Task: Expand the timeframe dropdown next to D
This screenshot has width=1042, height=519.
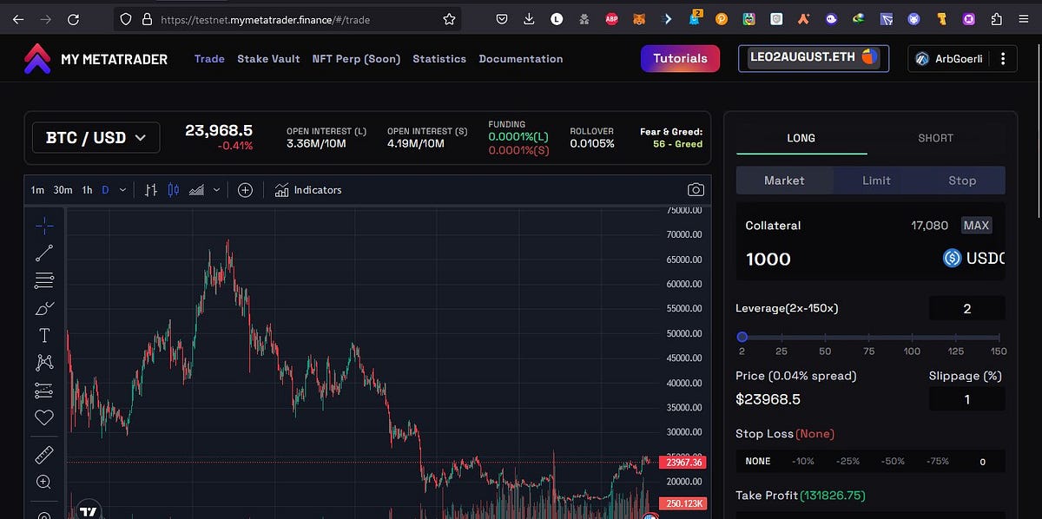Action: pos(122,189)
